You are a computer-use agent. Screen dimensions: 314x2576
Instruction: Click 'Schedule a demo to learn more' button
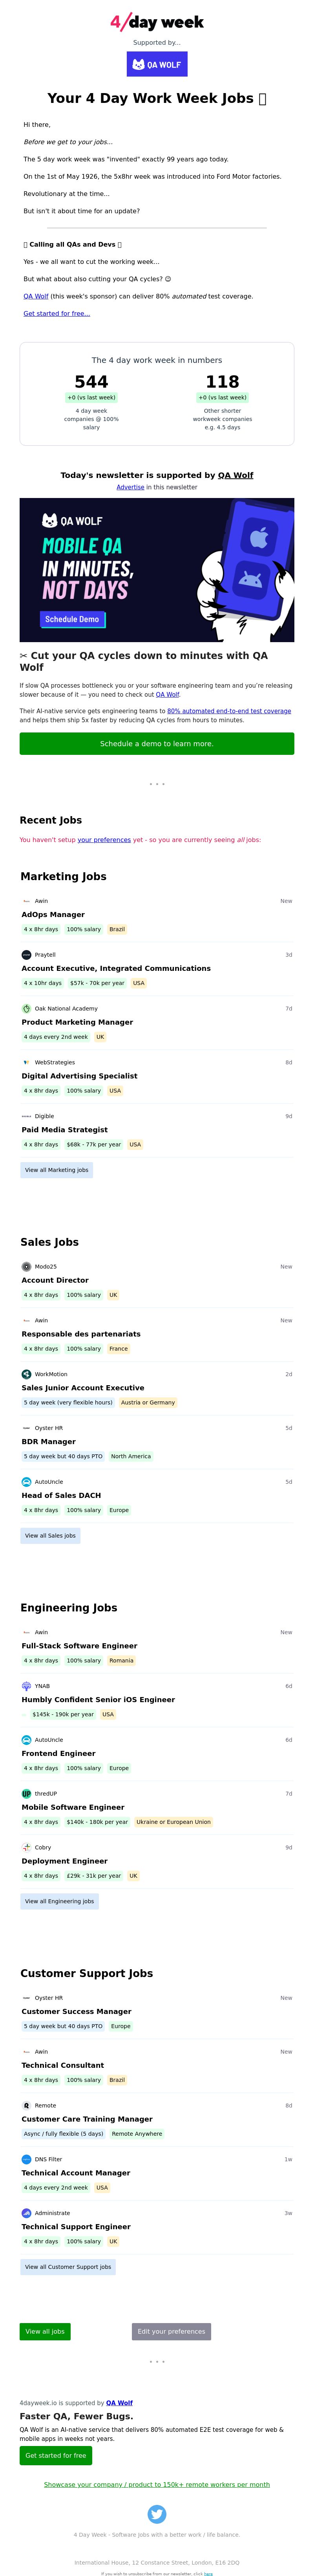point(157,743)
